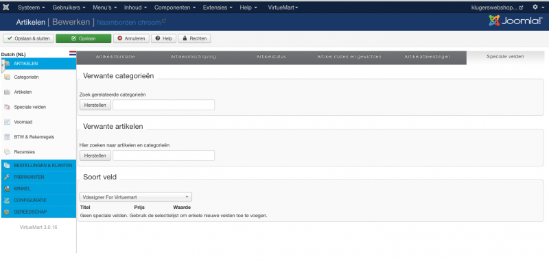Click the external link icon beside Naamborden chroom

(163, 21)
